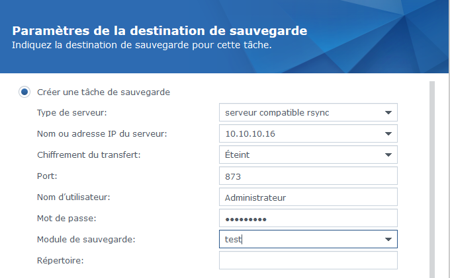
Task: Click the Éteint encryption value
Action: 238,155
